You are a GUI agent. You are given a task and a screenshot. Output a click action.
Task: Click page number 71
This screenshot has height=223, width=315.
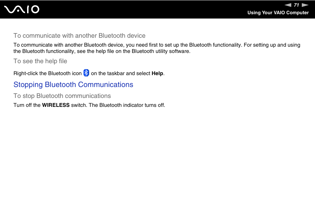tap(297, 5)
